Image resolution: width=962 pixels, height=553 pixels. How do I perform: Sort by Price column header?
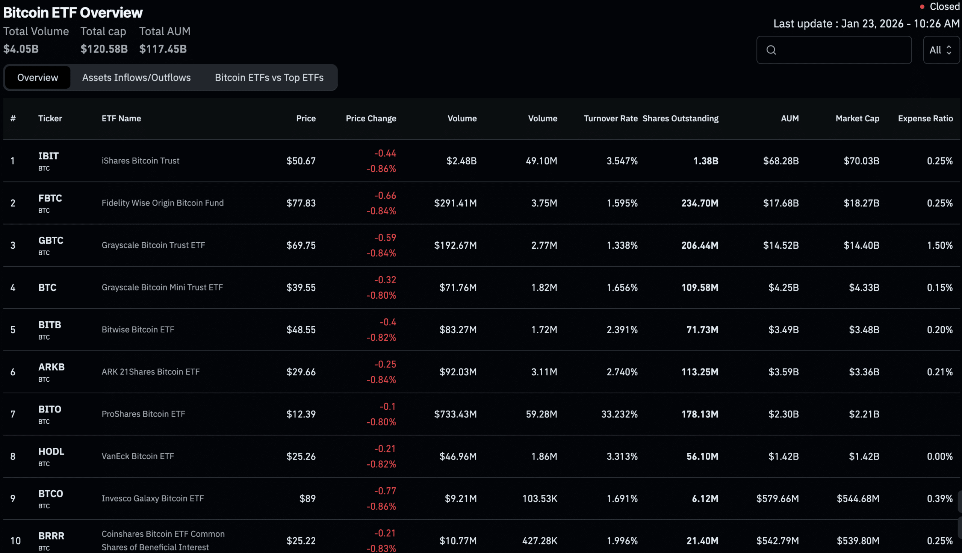point(306,118)
